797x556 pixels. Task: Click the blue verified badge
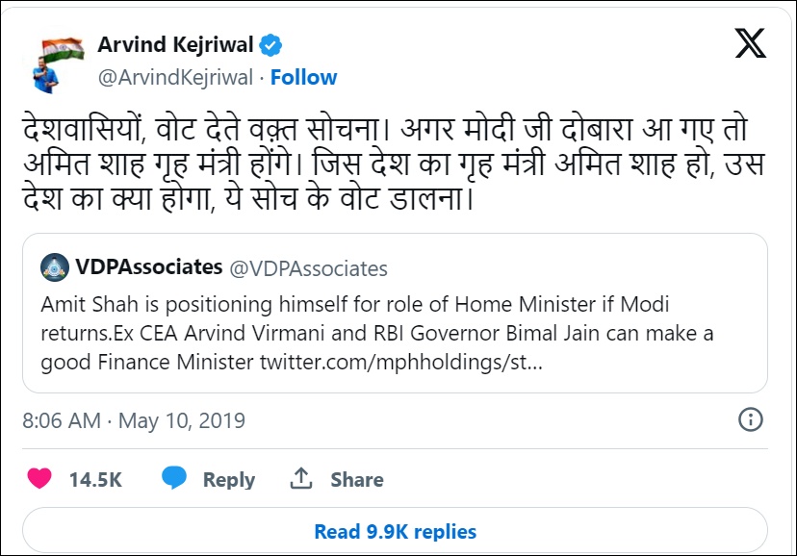click(x=272, y=44)
